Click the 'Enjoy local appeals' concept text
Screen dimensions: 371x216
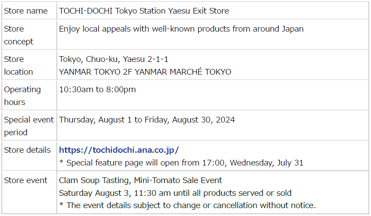(181, 29)
